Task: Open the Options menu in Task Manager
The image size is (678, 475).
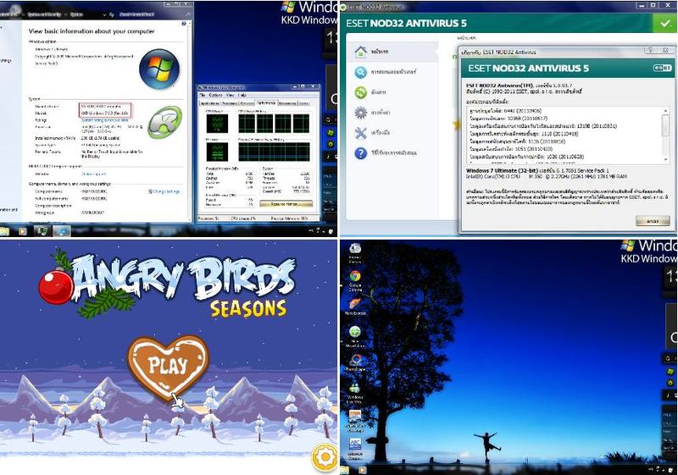Action: (215, 95)
